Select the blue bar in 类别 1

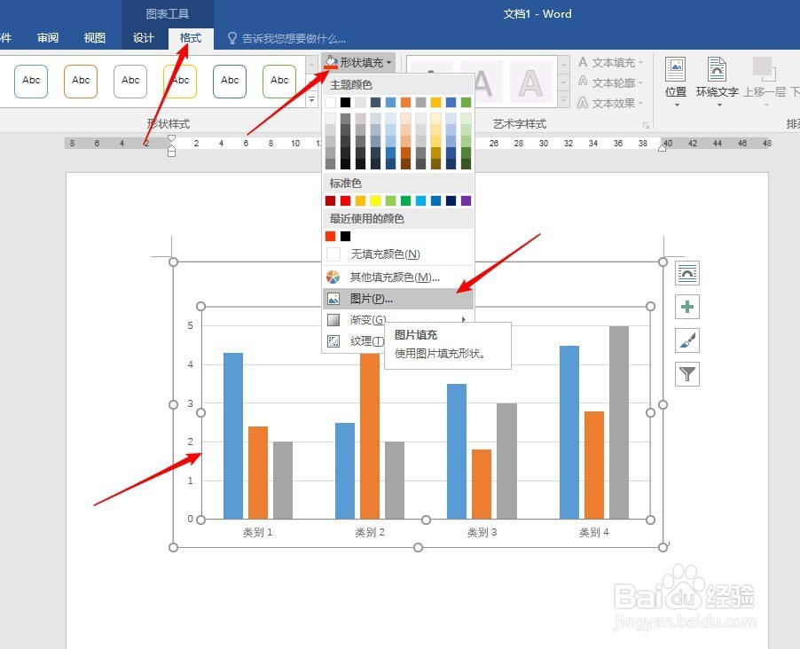[x=233, y=435]
